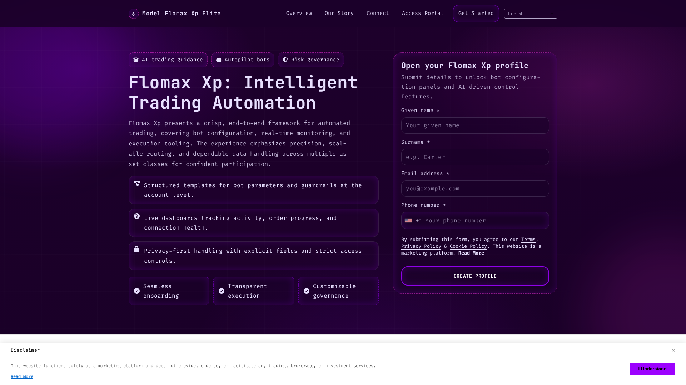The width and height of the screenshot is (686, 385).
Task: Go to Our Story page
Action: pos(339,14)
